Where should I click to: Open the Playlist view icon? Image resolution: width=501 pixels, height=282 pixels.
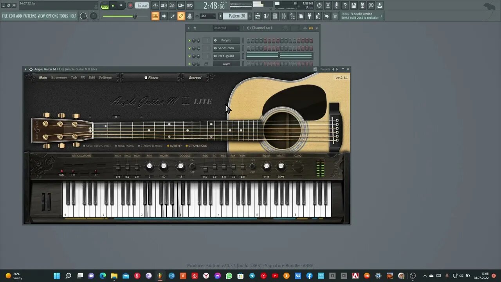click(258, 16)
